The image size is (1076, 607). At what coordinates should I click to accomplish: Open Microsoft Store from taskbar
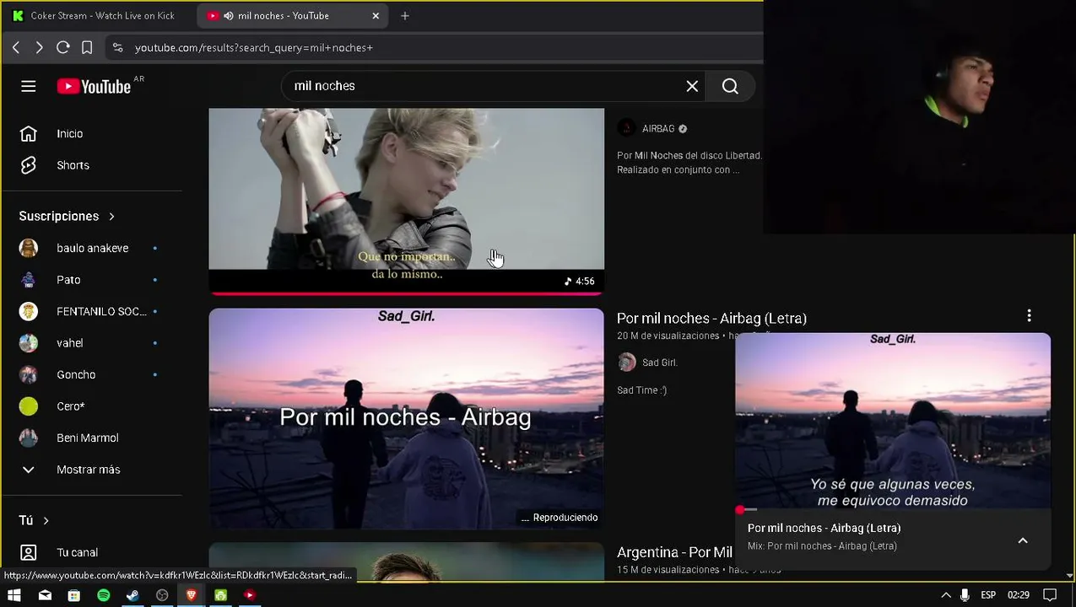pyautogui.click(x=74, y=595)
